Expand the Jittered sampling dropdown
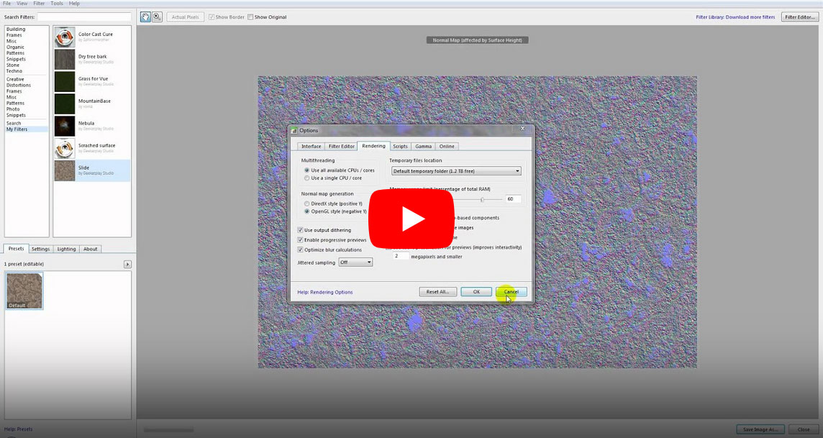 coord(356,263)
